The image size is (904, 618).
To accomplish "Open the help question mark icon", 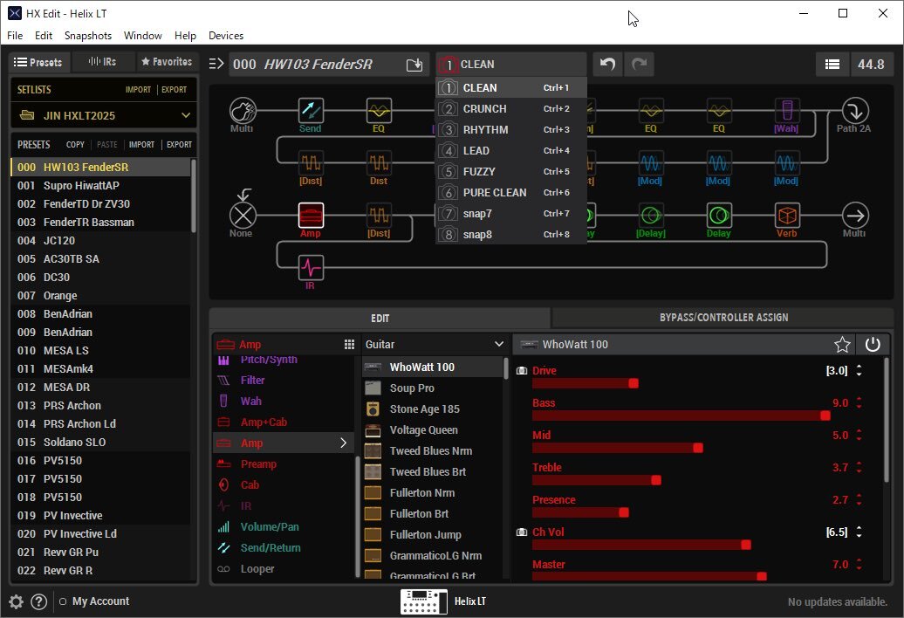I will click(x=38, y=601).
